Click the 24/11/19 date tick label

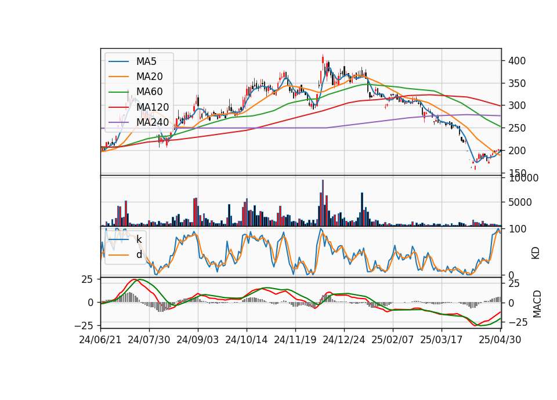[x=295, y=340]
